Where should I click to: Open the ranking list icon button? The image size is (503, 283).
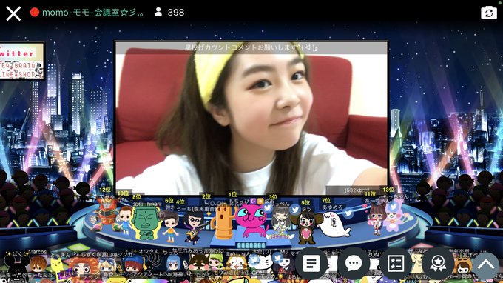(396, 264)
